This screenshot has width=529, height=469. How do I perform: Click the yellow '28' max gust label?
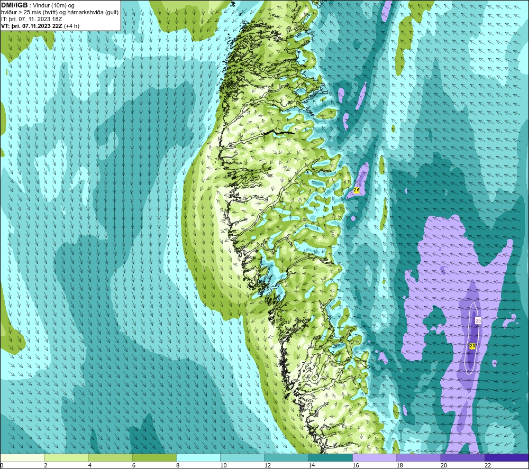pos(472,346)
